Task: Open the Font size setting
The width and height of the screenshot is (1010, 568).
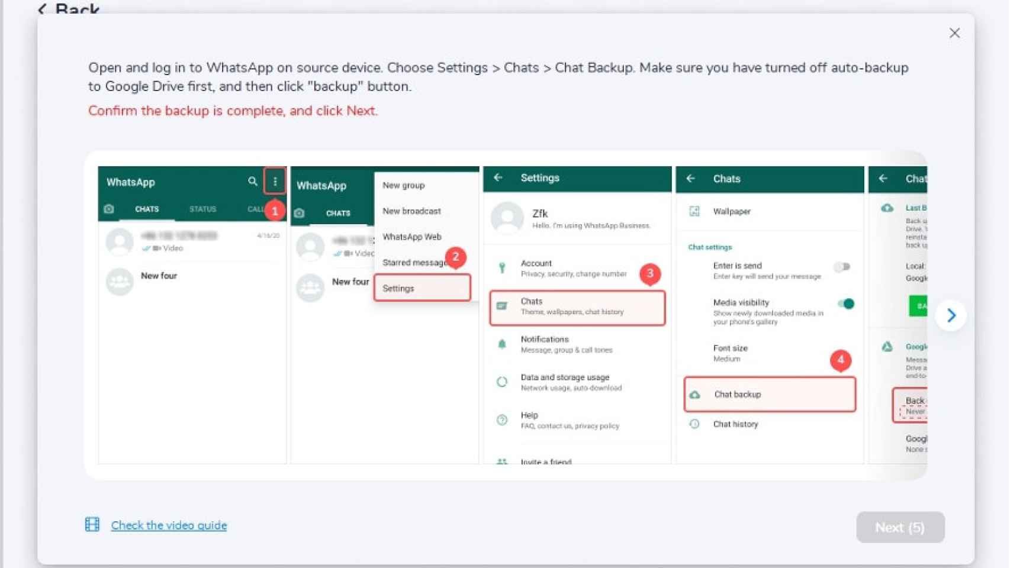Action: 770,353
